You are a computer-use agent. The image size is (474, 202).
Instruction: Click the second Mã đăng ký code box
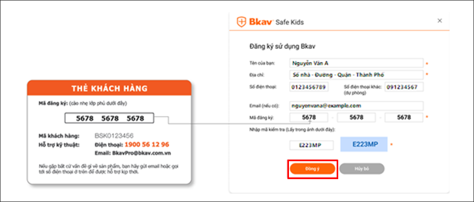[x=357, y=117]
